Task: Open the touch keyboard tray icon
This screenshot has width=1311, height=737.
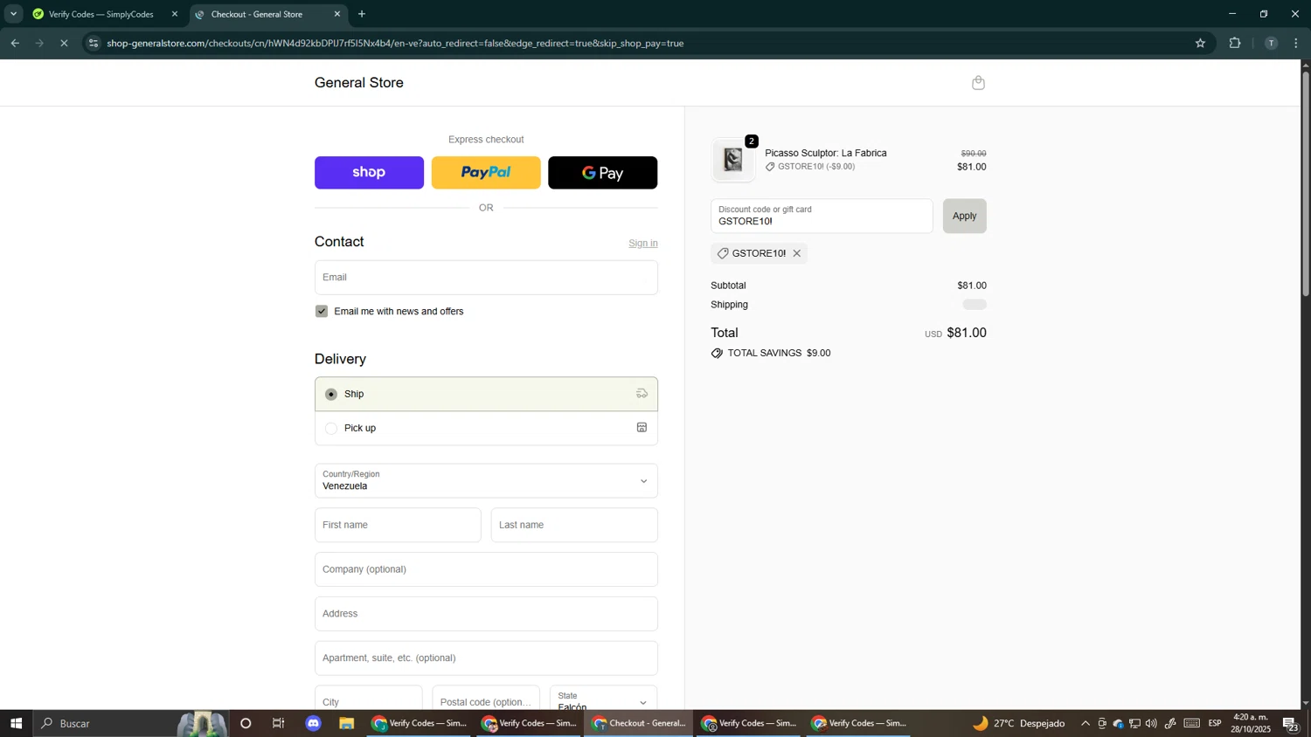Action: click(x=1192, y=723)
